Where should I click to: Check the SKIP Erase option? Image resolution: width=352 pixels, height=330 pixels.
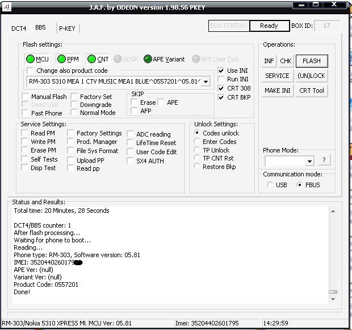point(134,102)
